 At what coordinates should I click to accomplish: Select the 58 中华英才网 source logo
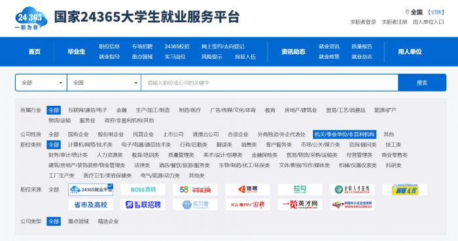[195, 189]
